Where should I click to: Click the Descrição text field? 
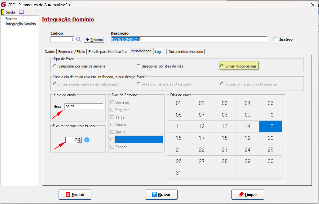(x=189, y=40)
